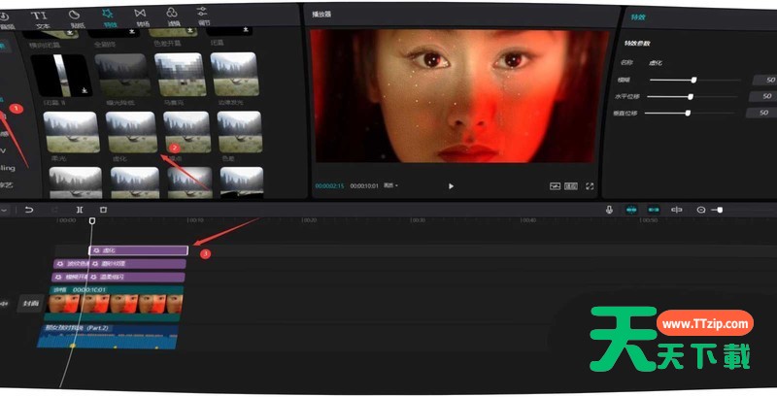This screenshot has height=397, width=777.
Task: Click the play button in the player
Action: point(451,185)
